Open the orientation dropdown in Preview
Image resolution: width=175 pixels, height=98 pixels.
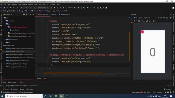tap(140, 18)
